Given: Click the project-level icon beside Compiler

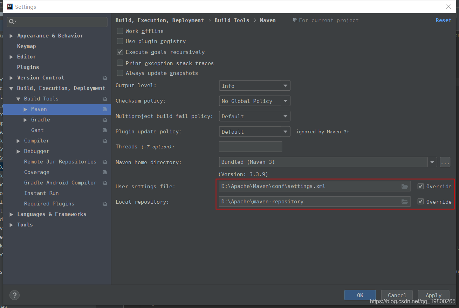Looking at the screenshot, I should click(104, 141).
